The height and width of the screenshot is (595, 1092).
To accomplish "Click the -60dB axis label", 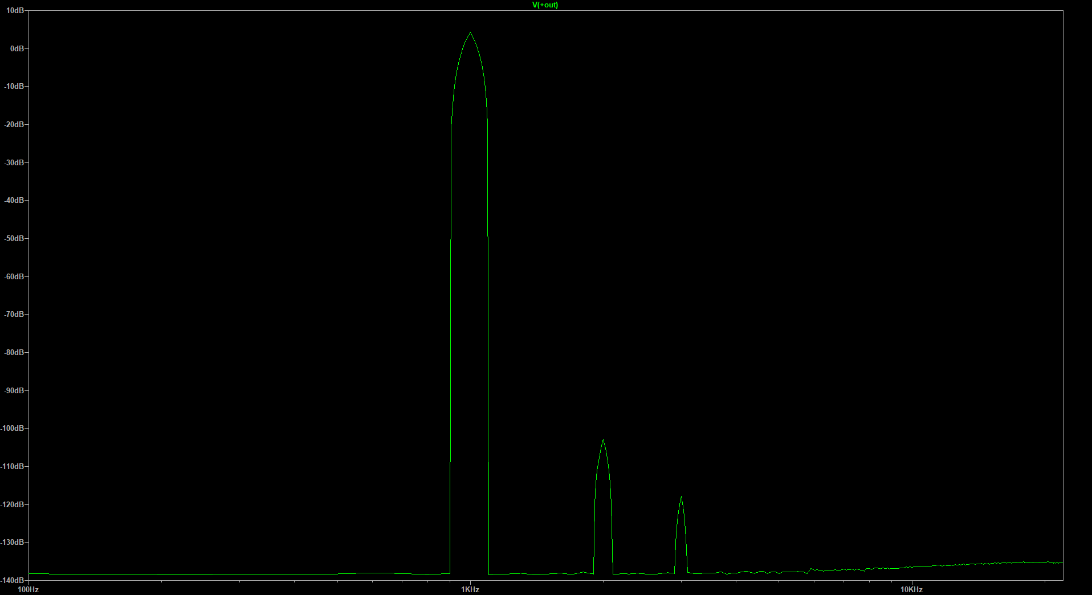I will [x=14, y=277].
